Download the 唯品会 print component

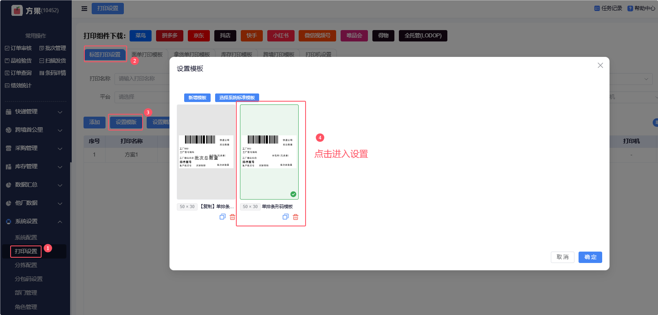[354, 36]
